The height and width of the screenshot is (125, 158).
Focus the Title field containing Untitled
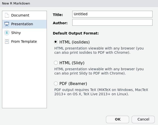coord(112,14)
